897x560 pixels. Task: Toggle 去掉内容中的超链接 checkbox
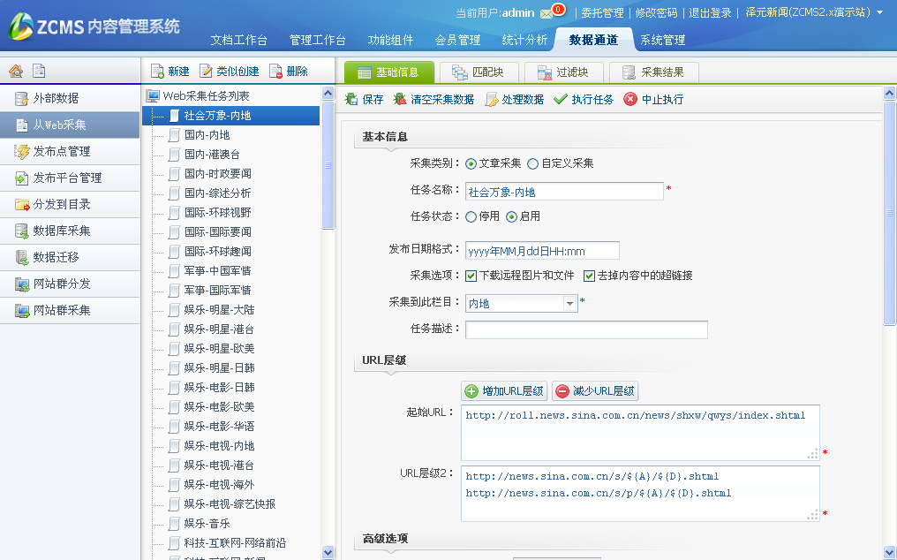(x=589, y=276)
